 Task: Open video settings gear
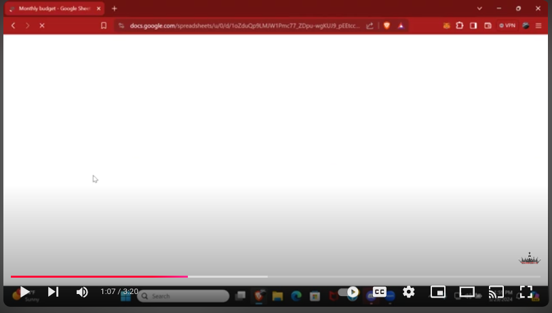pos(408,292)
